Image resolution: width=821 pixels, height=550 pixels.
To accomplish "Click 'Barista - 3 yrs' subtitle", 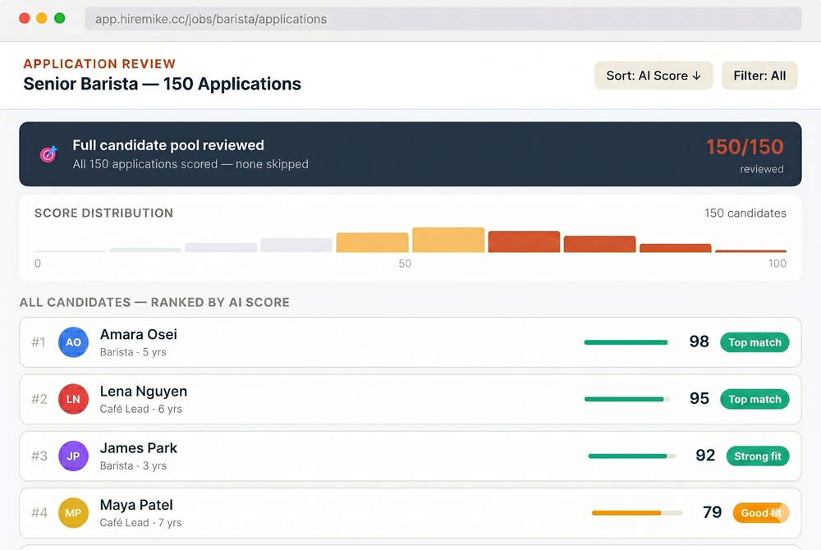I will pos(133,465).
